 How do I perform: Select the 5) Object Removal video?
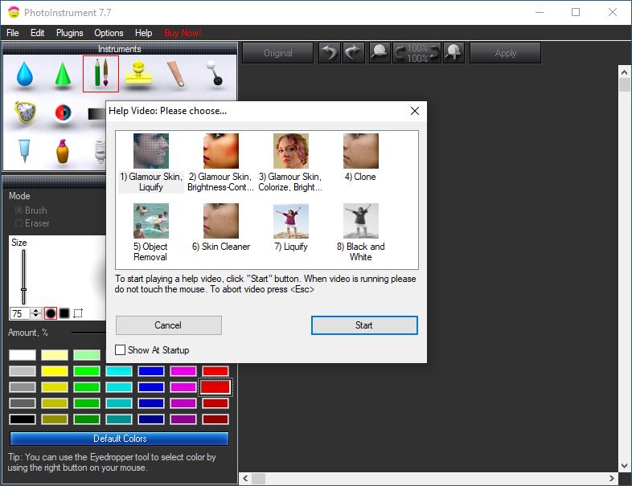pos(150,233)
